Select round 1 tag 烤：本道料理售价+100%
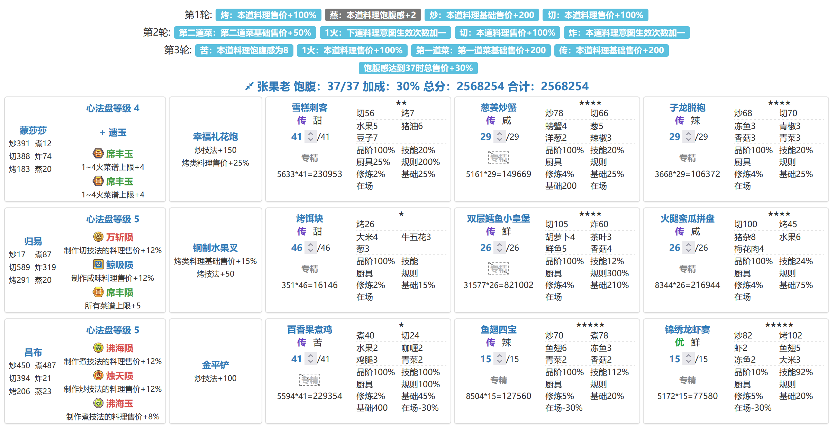This screenshot has height=428, width=836. click(269, 15)
